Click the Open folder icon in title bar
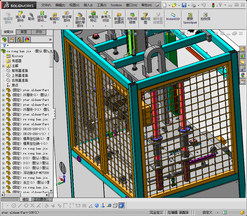 pos(174,5)
